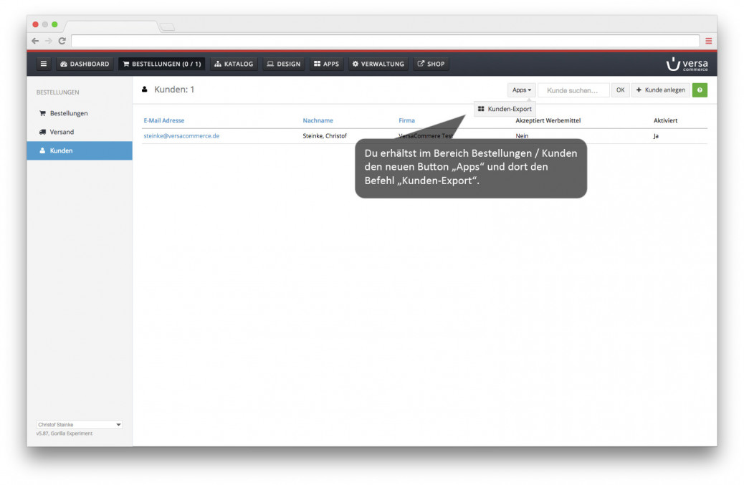Open customer steinke@versacommerce.de
This screenshot has height=485, width=744.
click(181, 136)
